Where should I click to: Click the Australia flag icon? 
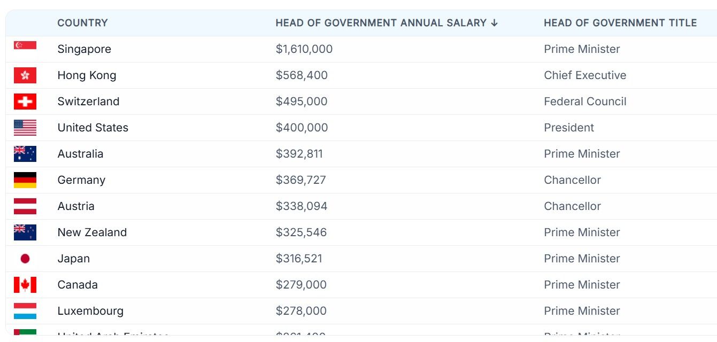pos(25,154)
